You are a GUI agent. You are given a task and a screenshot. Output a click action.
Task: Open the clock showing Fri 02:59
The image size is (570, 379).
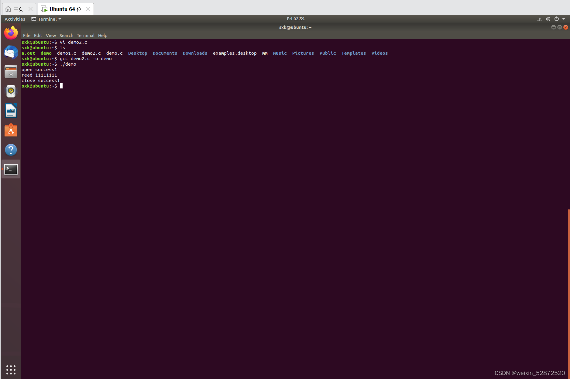coord(295,19)
